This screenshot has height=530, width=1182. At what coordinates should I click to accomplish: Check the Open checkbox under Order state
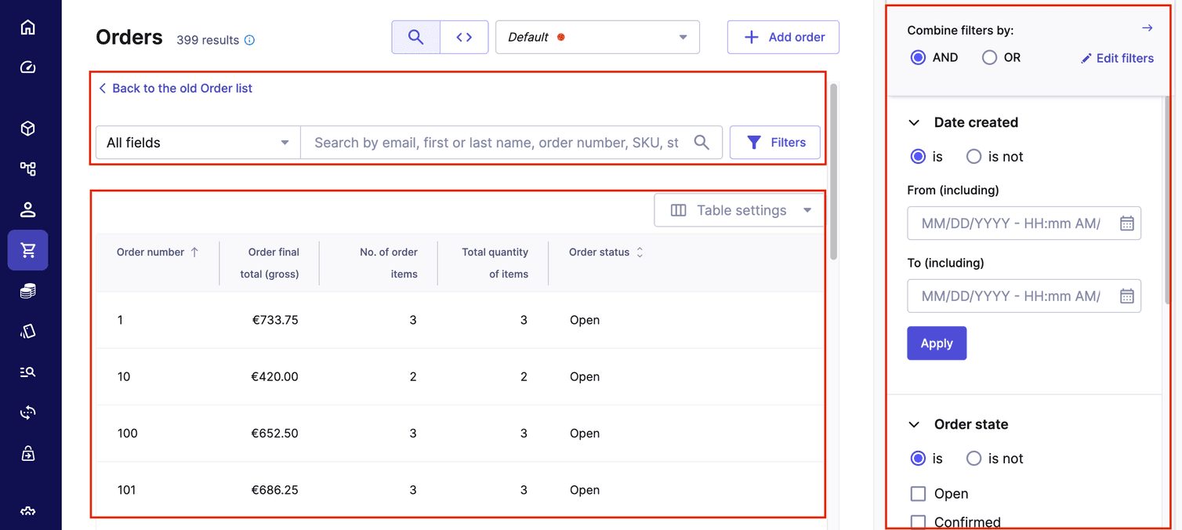pos(917,493)
